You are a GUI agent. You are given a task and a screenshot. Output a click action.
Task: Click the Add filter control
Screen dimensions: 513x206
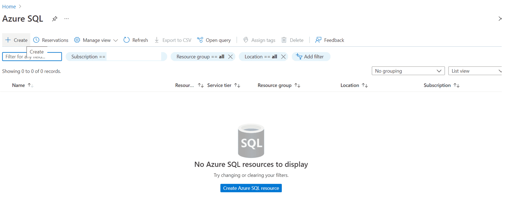click(x=311, y=56)
